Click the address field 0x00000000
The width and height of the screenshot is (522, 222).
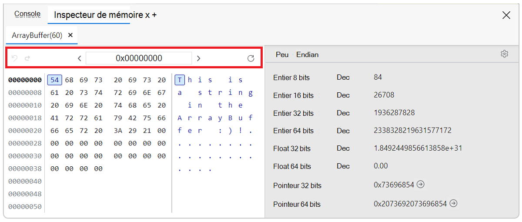[139, 58]
